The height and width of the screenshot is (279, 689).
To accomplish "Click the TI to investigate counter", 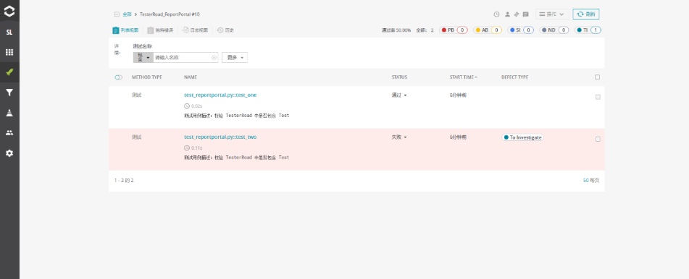I will pos(588,30).
